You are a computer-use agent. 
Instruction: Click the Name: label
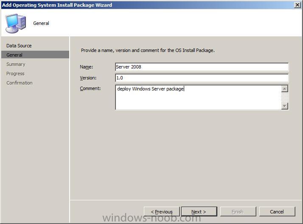pos(87,67)
